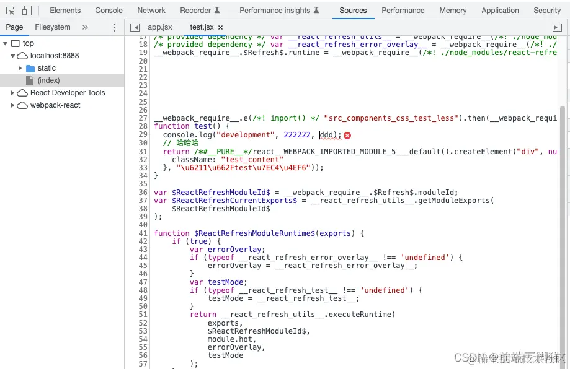Click the top frame window icon
The width and height of the screenshot is (570, 369).
pyautogui.click(x=16, y=43)
